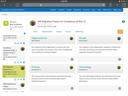This screenshot has height=96, width=128.
Task: Click the Organizational card gauge icon
Action: (71, 38)
